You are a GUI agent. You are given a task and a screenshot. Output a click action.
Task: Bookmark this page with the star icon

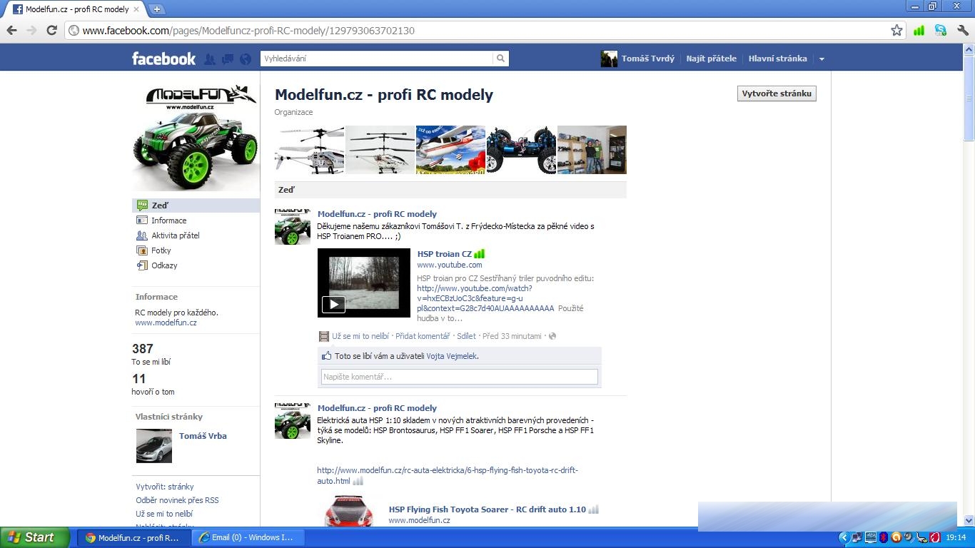[896, 30]
